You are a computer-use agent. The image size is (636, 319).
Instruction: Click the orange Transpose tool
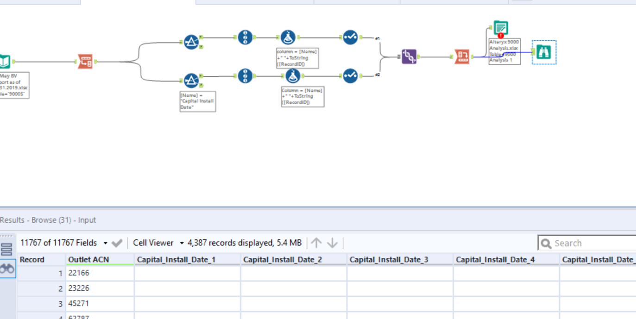tap(85, 61)
